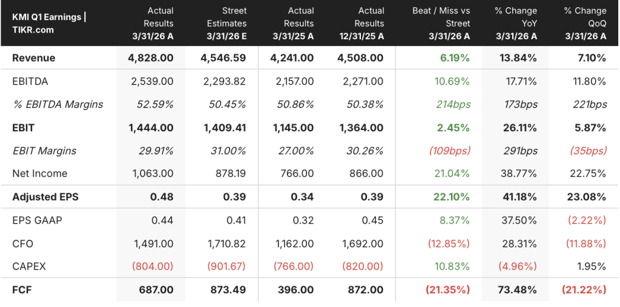
Task: Click the Revenue row label
Action: [34, 58]
